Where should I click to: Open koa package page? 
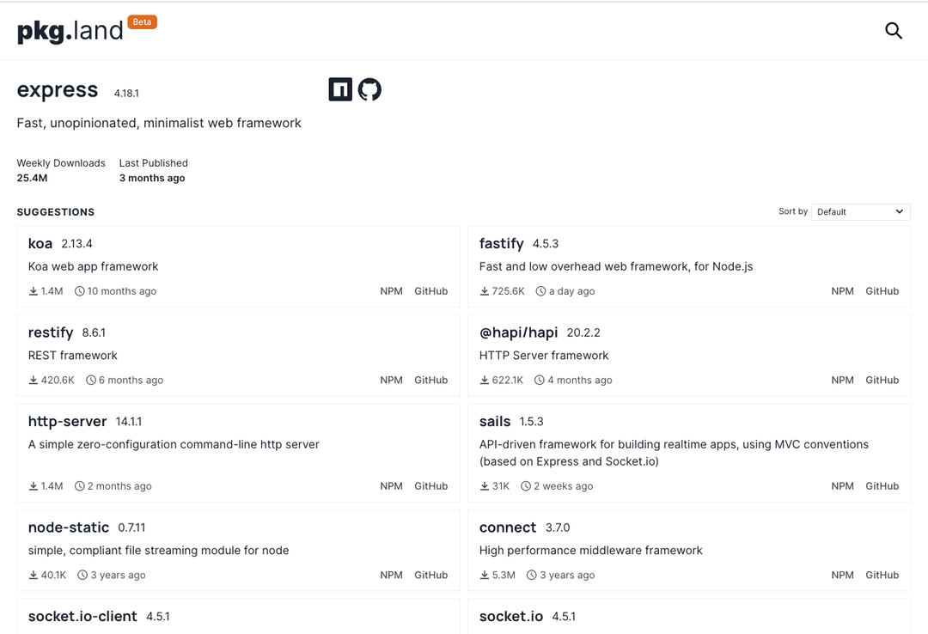(40, 244)
